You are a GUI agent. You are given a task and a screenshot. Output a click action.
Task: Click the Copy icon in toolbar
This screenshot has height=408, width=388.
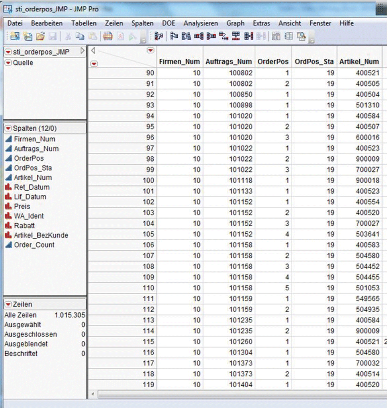[x=80, y=36]
